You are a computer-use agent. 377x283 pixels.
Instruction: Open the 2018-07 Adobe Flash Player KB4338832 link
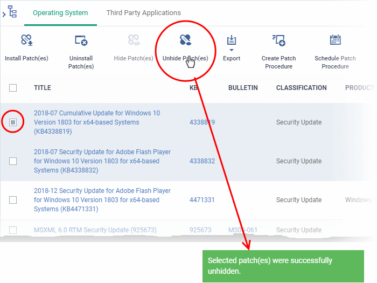pyautogui.click(x=102, y=161)
